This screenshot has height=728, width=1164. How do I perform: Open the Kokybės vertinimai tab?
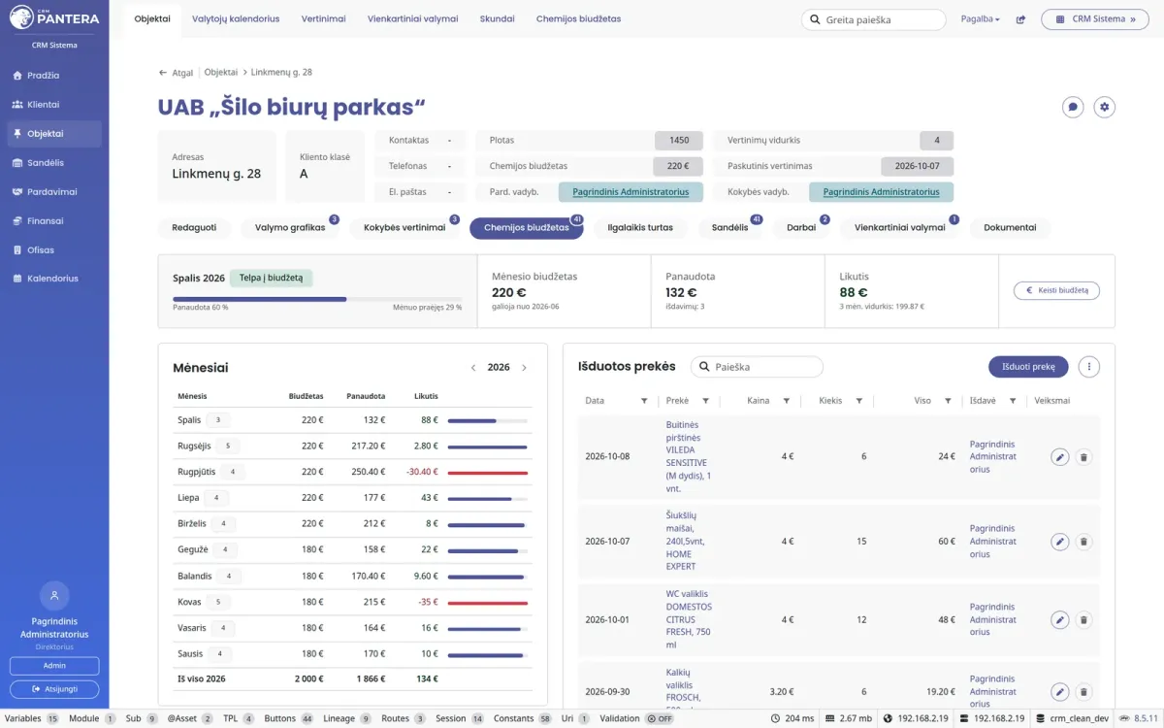coord(404,228)
